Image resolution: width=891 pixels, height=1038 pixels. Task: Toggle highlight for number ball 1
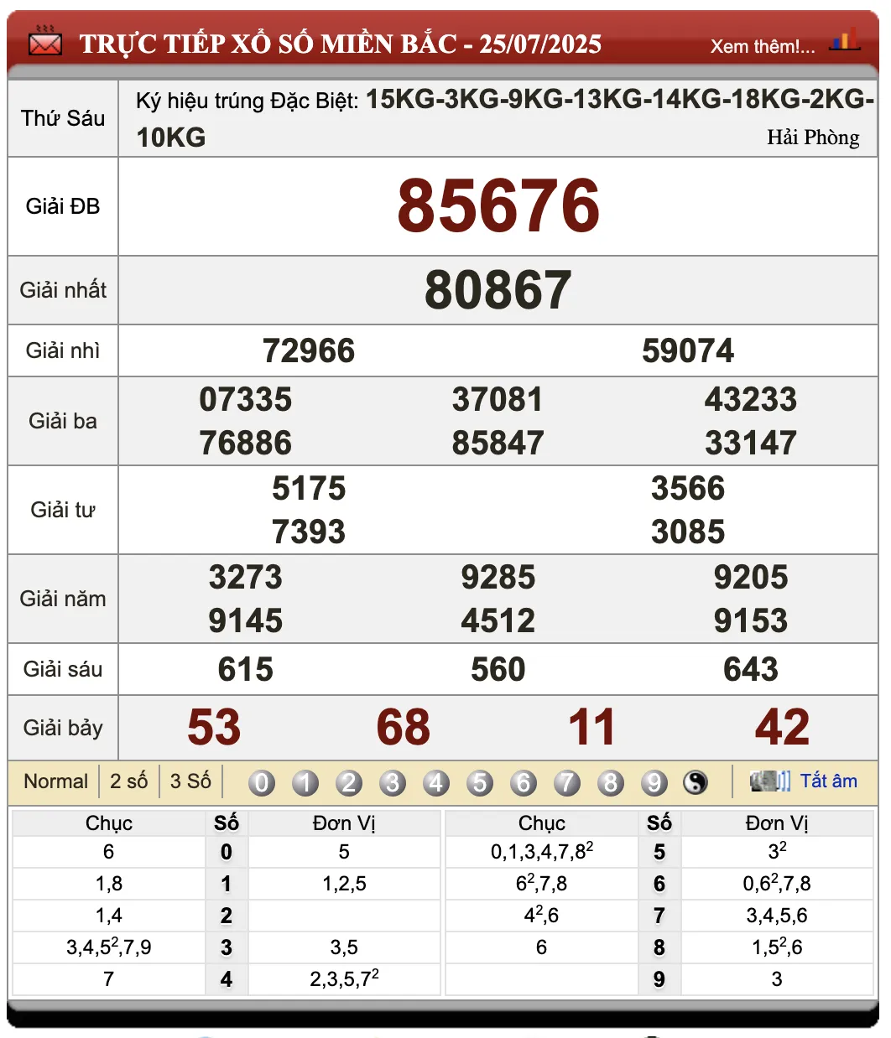[x=305, y=782]
